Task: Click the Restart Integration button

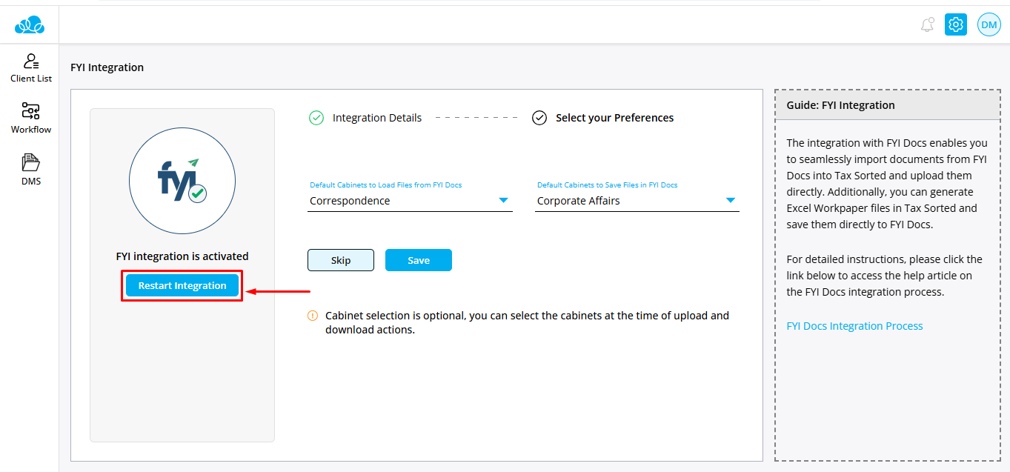Action: 182,285
